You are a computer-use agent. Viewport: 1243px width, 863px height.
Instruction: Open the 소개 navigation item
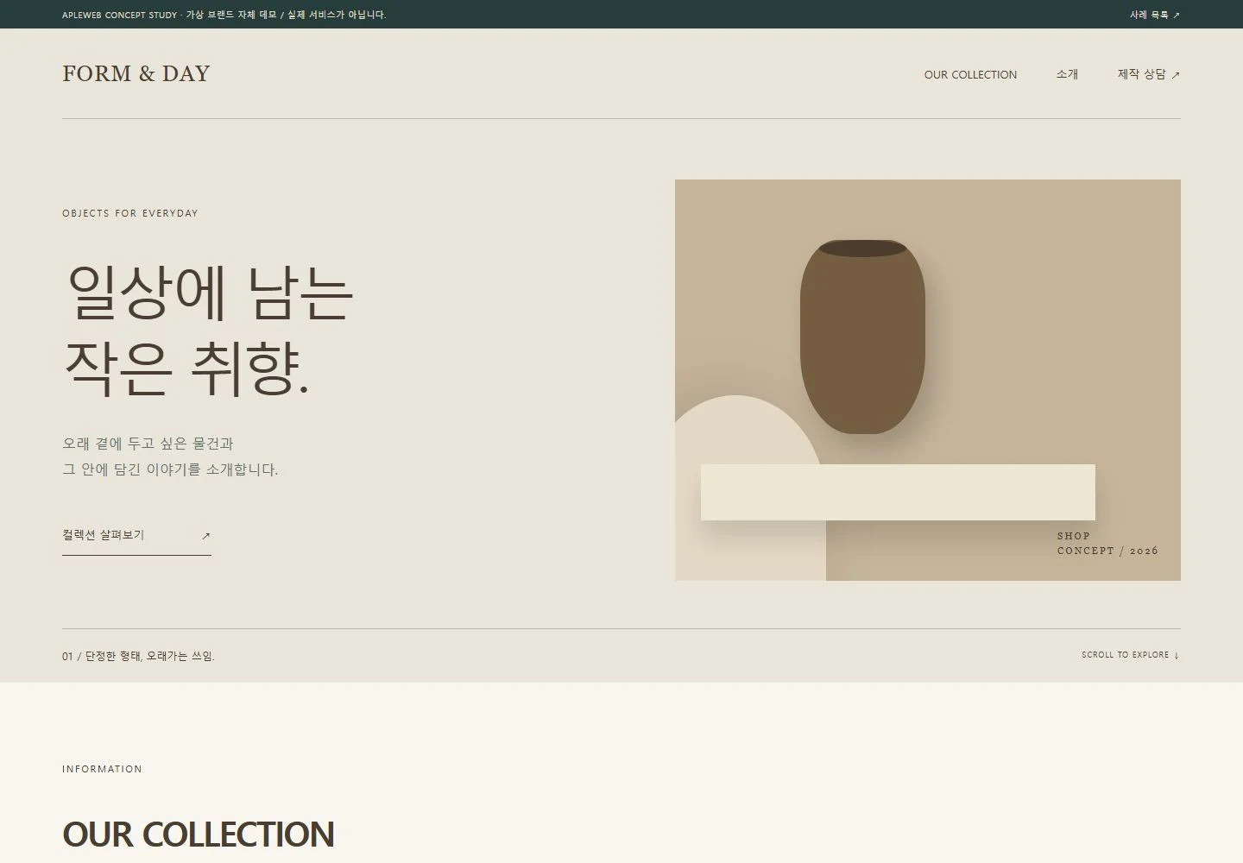tap(1067, 74)
